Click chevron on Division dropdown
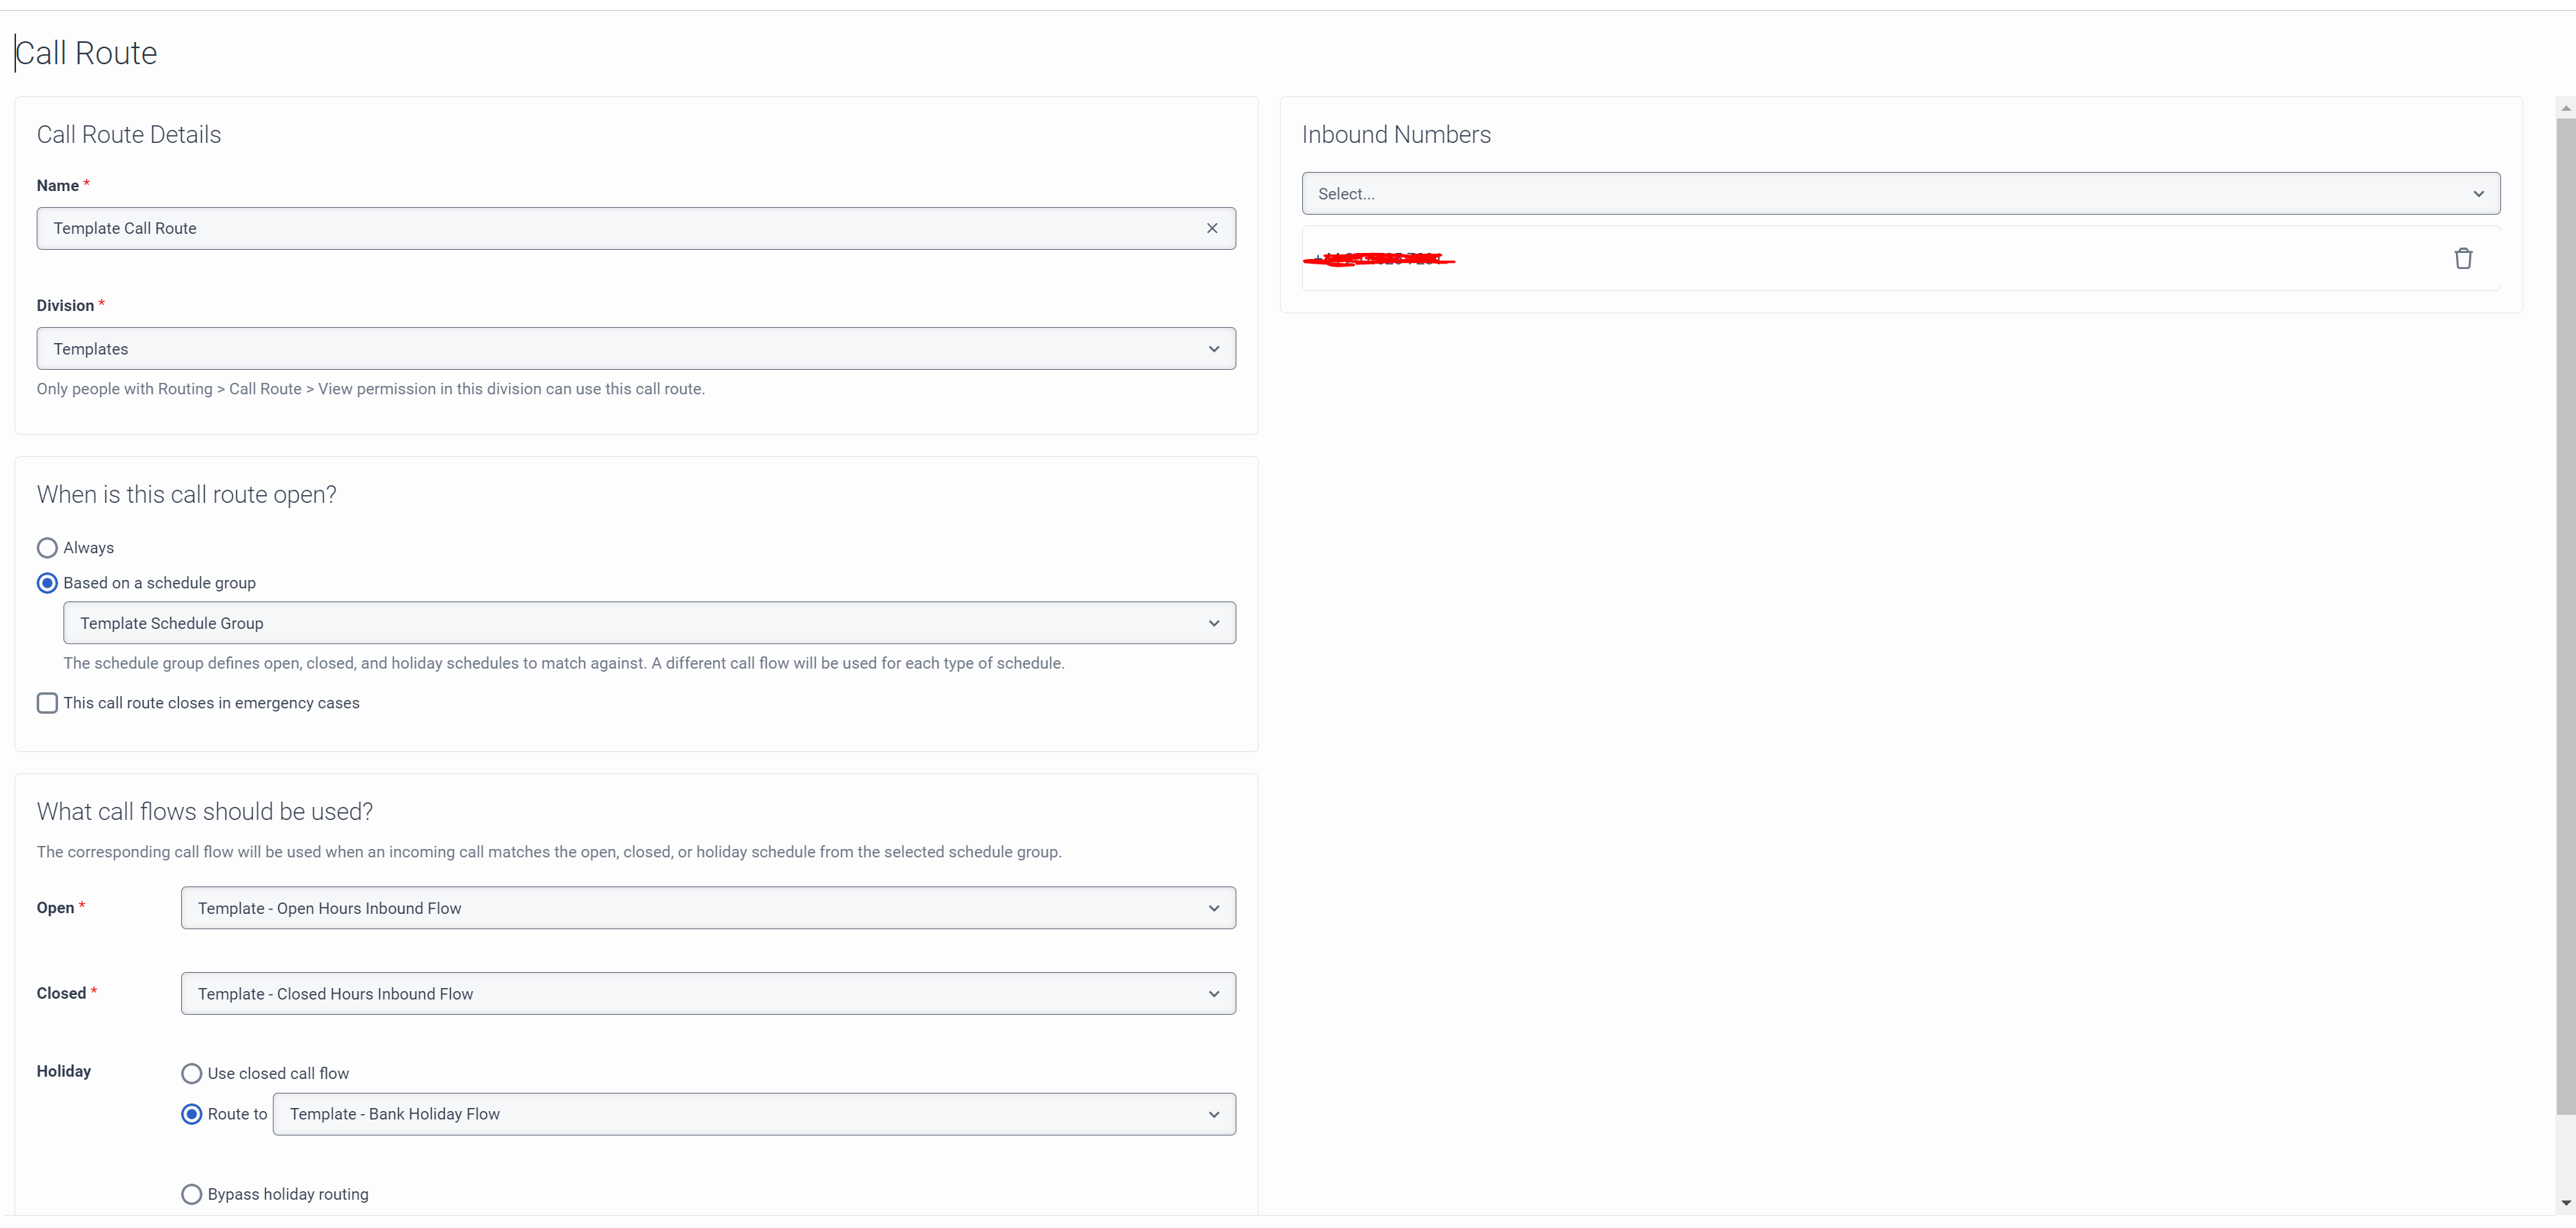Image resolution: width=2576 pixels, height=1228 pixels. [1213, 349]
